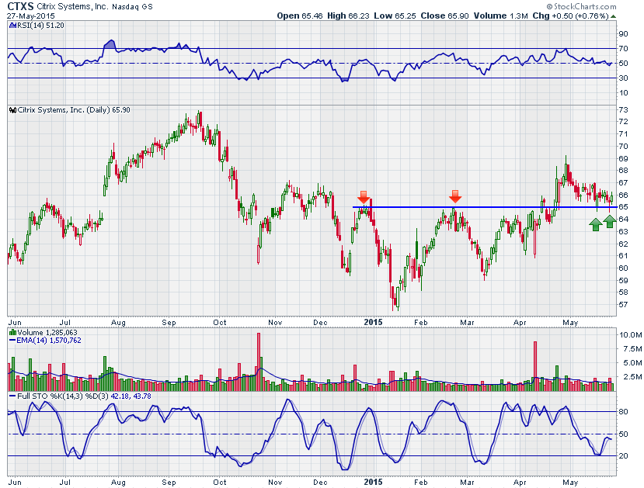Click the stochastic axis label 80
644x488 pixels.
coord(623,412)
